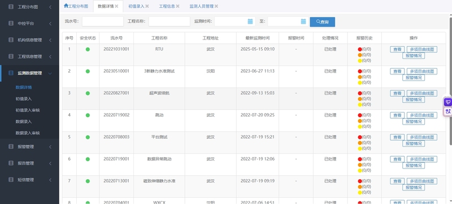Click green status dot for 超声波续航 row
Viewport: 452px width, 204px height.
pos(88,94)
